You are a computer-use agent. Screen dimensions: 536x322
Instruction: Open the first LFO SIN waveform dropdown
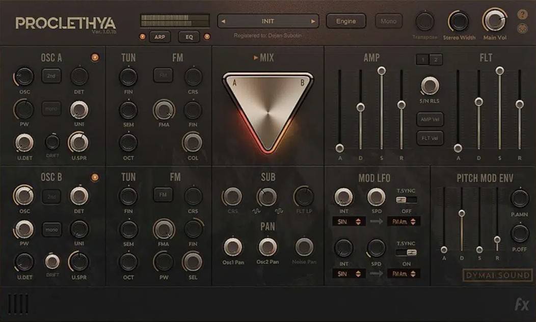(349, 222)
